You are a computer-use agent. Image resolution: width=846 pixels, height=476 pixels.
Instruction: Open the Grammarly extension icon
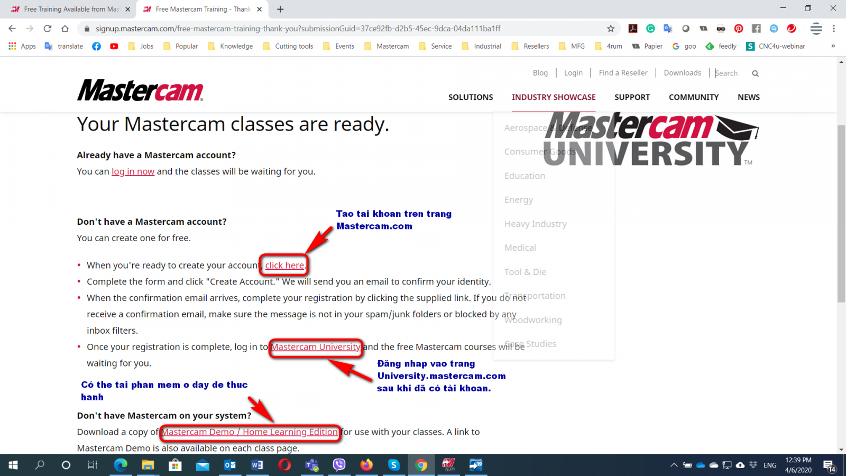650,29
